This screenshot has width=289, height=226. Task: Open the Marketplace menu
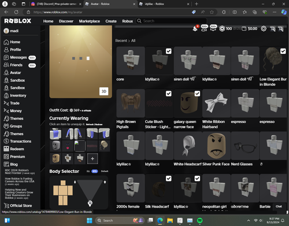point(90,21)
